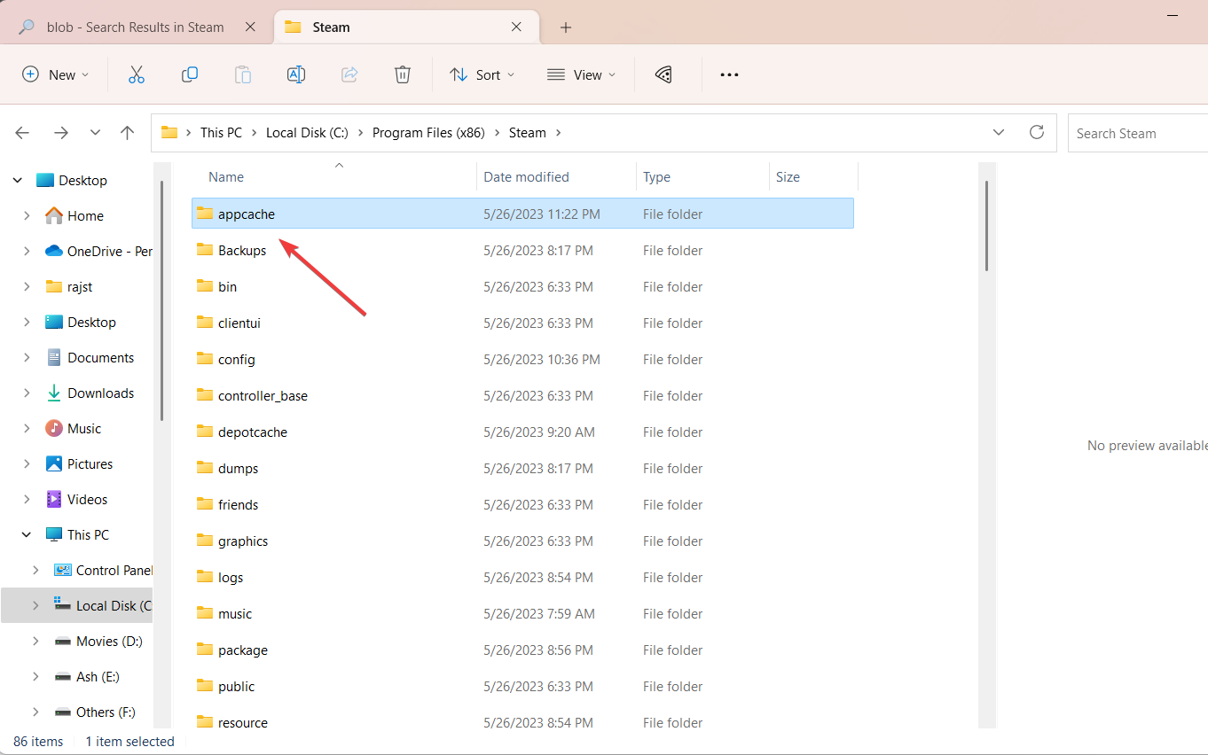Open the View dropdown
The width and height of the screenshot is (1208, 755).
[x=581, y=74]
